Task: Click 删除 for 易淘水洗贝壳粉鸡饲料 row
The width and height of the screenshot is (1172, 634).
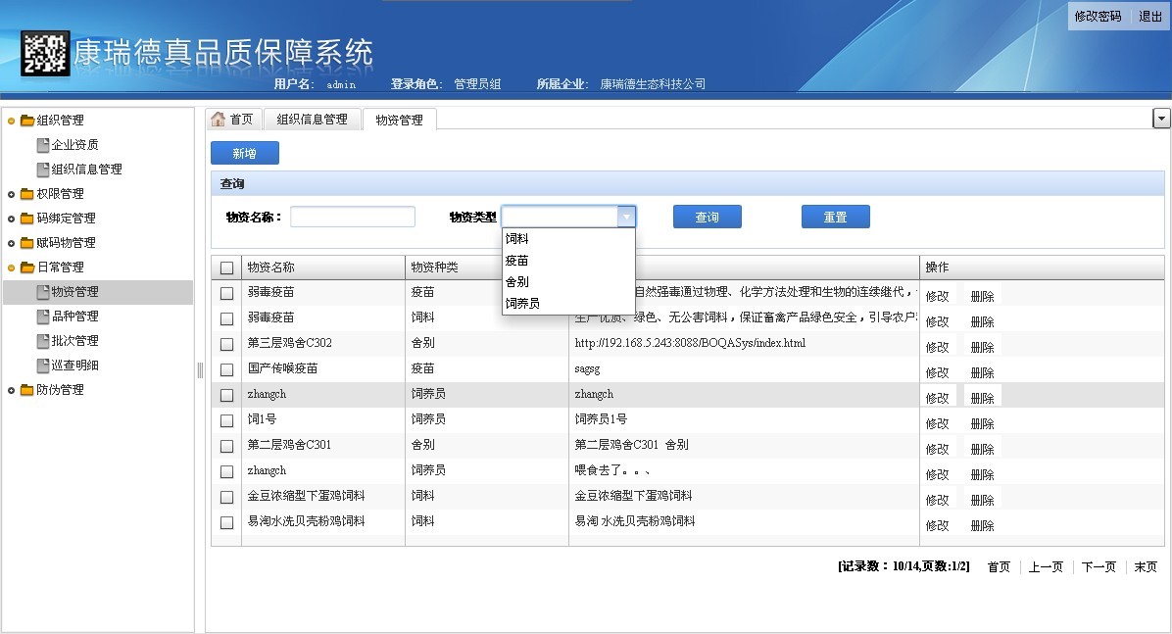Action: [982, 525]
